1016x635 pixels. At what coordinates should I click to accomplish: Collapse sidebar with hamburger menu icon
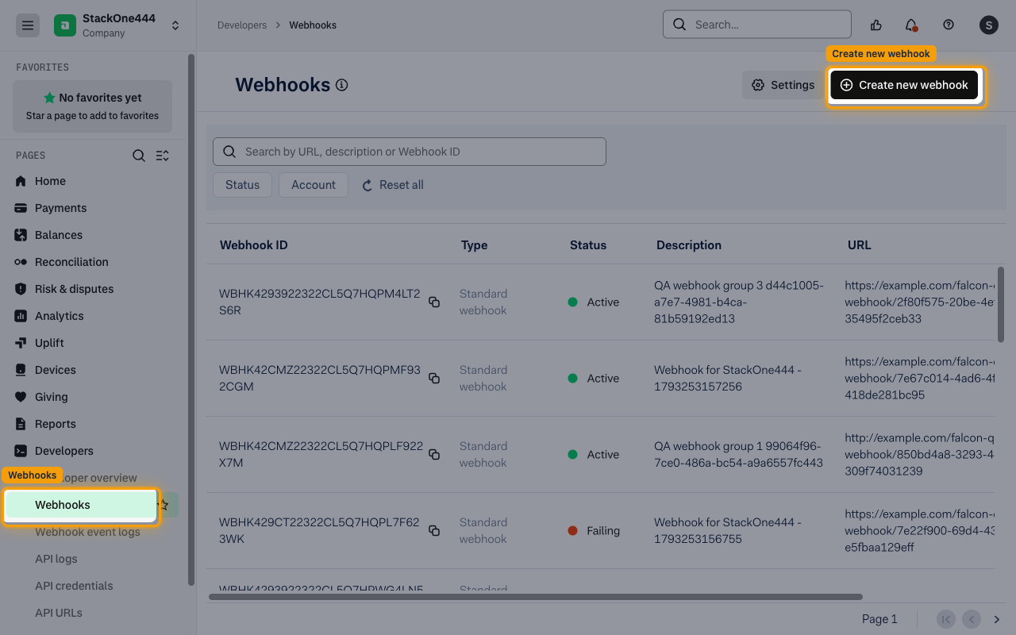click(28, 25)
